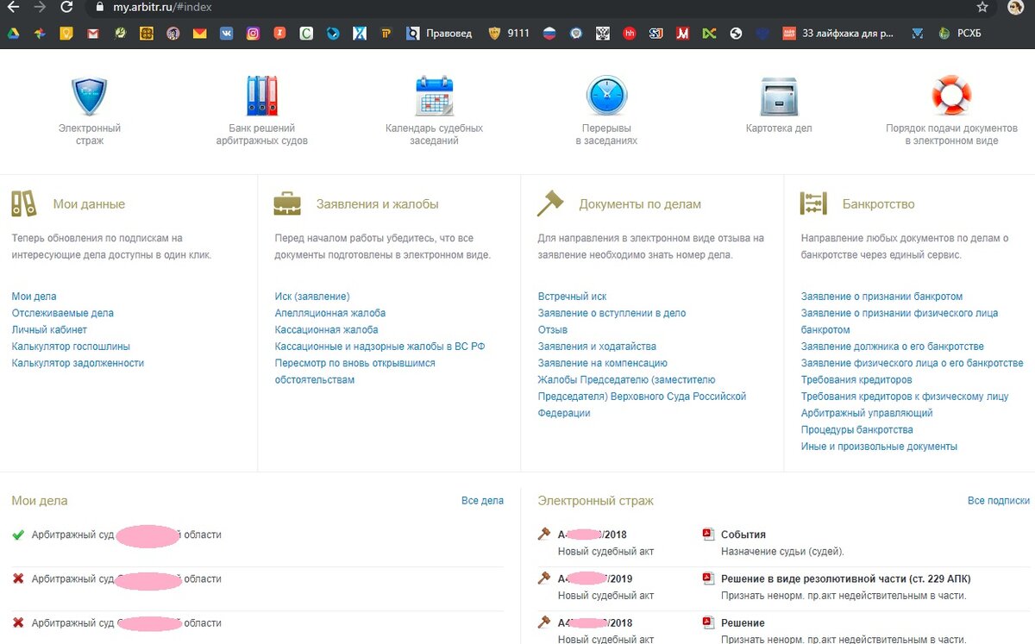
Task: Click the Иск (заявление) link
Action: (312, 297)
